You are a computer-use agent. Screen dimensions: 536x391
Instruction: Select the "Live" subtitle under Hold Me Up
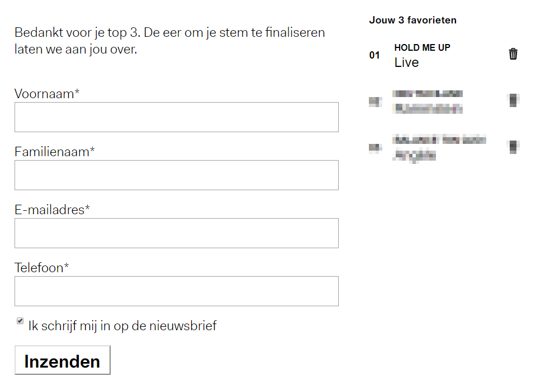click(x=406, y=62)
